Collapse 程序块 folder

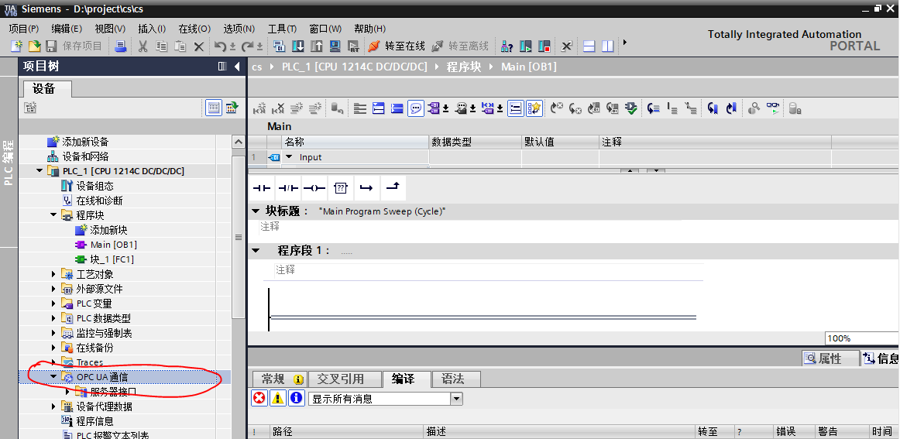click(54, 215)
